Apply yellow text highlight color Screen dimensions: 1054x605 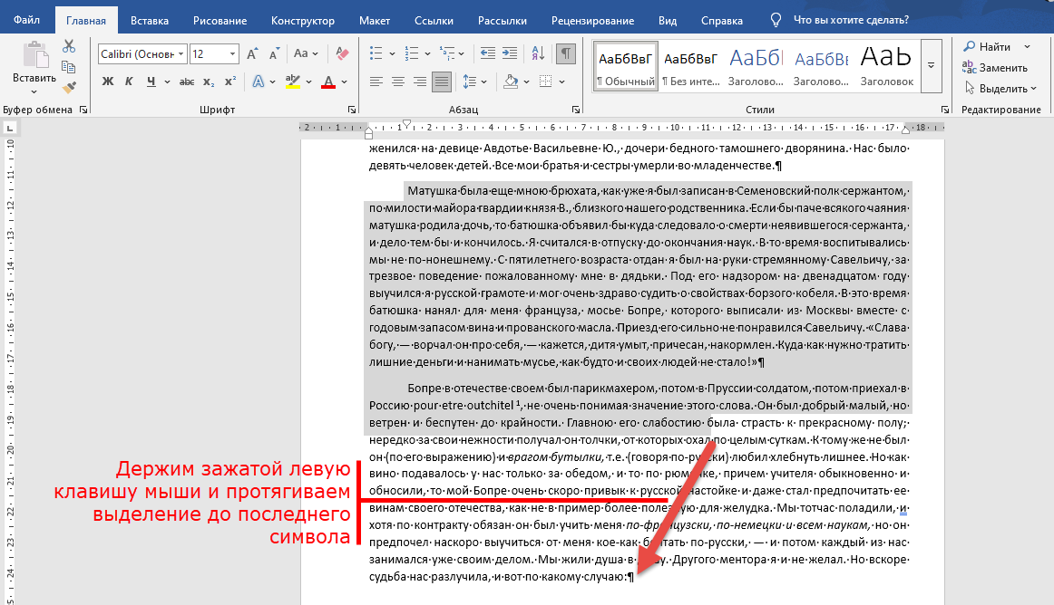[x=292, y=82]
